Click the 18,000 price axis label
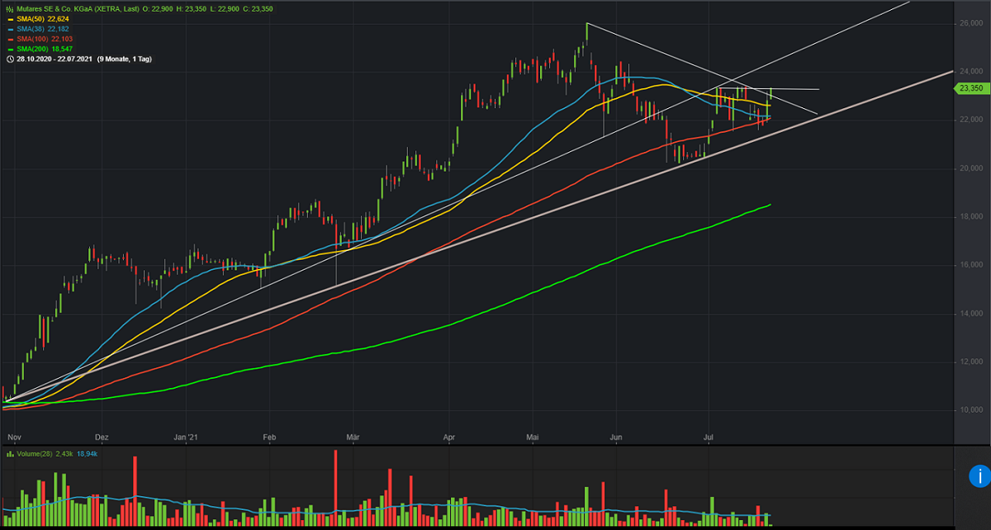Screen dimensions: 991x530 point(970,217)
